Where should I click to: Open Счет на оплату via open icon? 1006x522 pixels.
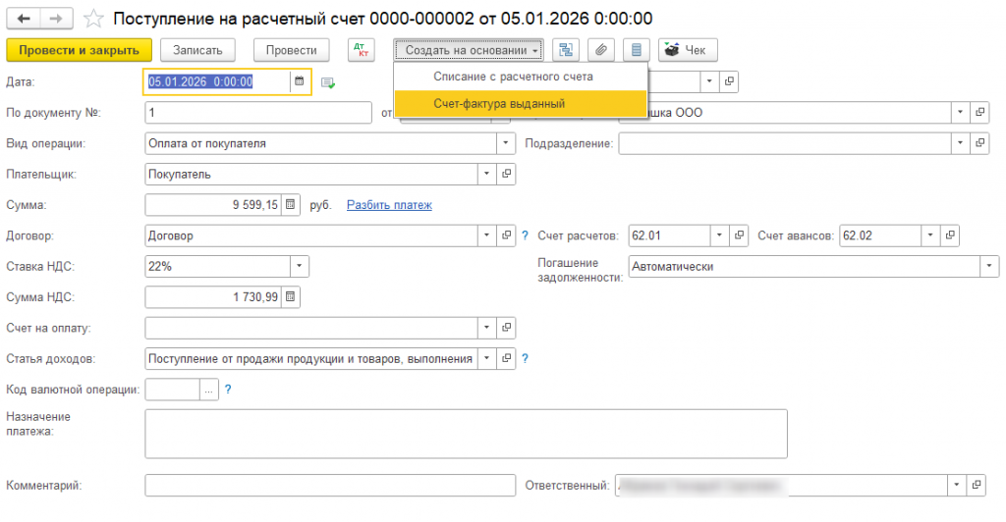pos(506,328)
